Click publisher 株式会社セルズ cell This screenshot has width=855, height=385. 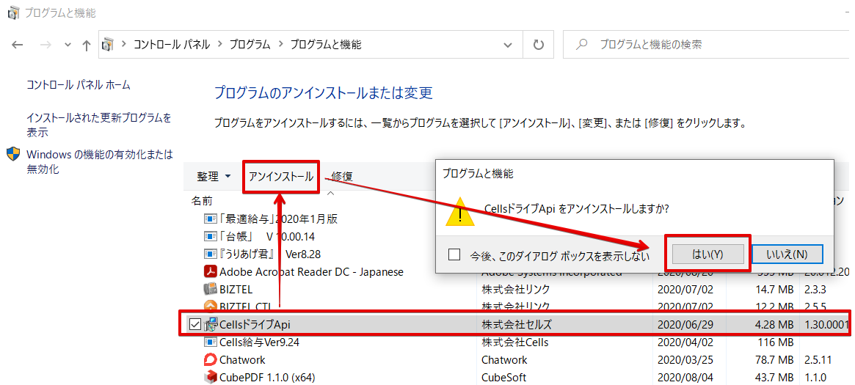(x=517, y=325)
